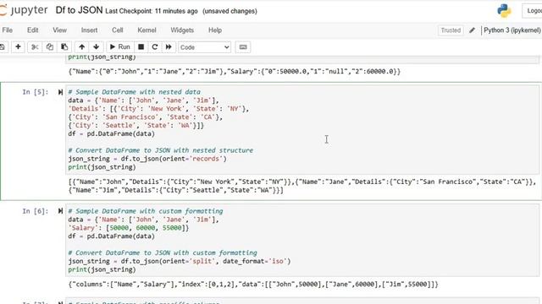Viewport: 542px width, 304px height.
Task: Cut selected cells with scissors icon
Action: [35, 47]
